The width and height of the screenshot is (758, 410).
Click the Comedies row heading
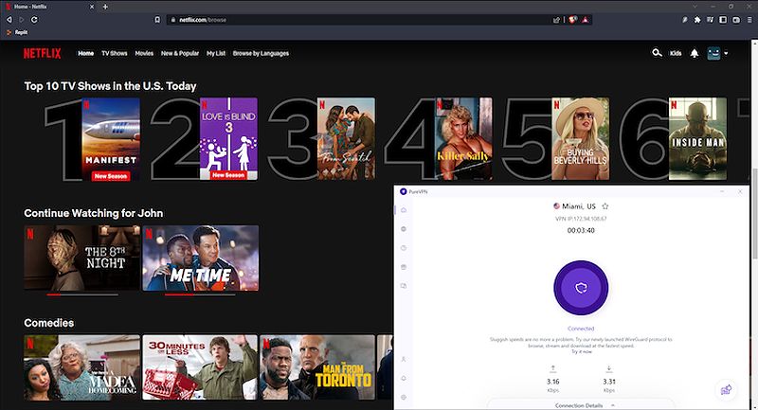pos(49,323)
